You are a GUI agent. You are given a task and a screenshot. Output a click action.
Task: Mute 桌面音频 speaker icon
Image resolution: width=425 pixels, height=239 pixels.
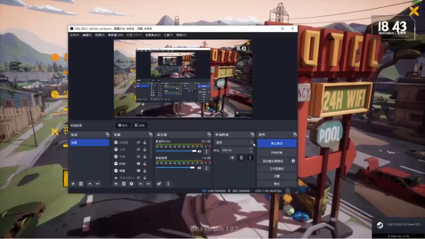pos(200,168)
